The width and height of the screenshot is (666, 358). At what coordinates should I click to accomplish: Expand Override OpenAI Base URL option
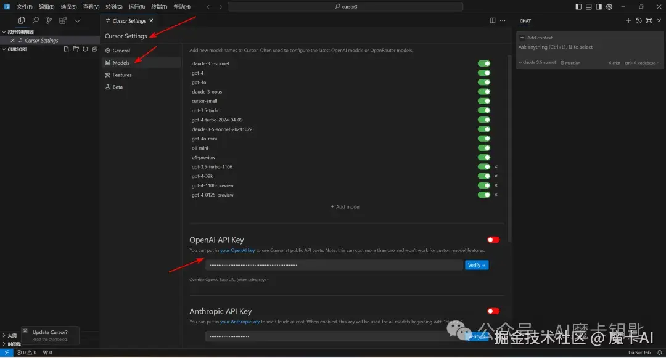coord(229,280)
